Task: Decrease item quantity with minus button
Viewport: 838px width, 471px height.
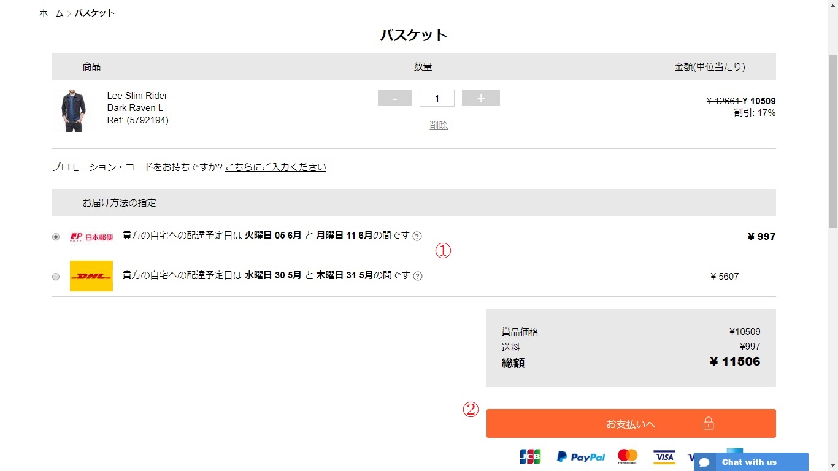Action: tap(394, 98)
